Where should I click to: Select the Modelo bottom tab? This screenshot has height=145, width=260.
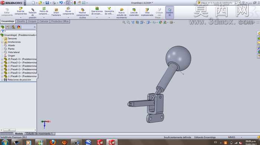pos(19,134)
